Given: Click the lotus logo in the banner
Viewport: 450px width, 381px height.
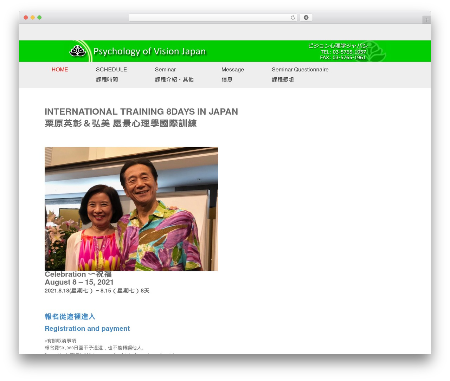Looking at the screenshot, I should click(78, 52).
